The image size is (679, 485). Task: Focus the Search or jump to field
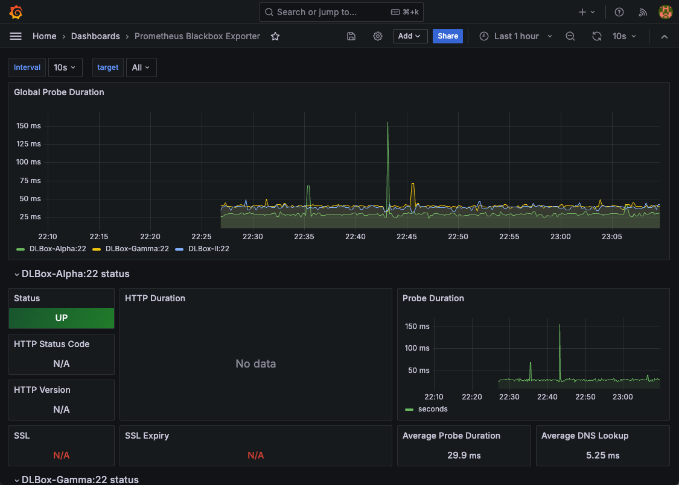click(341, 12)
